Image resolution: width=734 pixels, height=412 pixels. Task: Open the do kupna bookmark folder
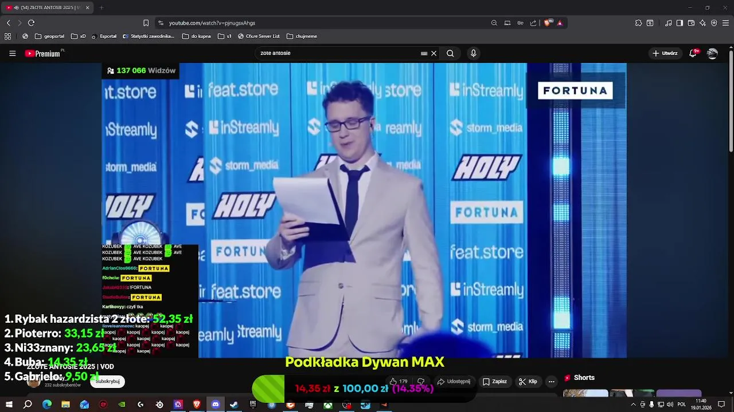click(x=196, y=36)
